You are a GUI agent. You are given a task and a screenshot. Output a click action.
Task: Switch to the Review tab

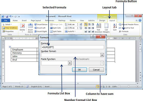pyautogui.click(x=73, y=20)
